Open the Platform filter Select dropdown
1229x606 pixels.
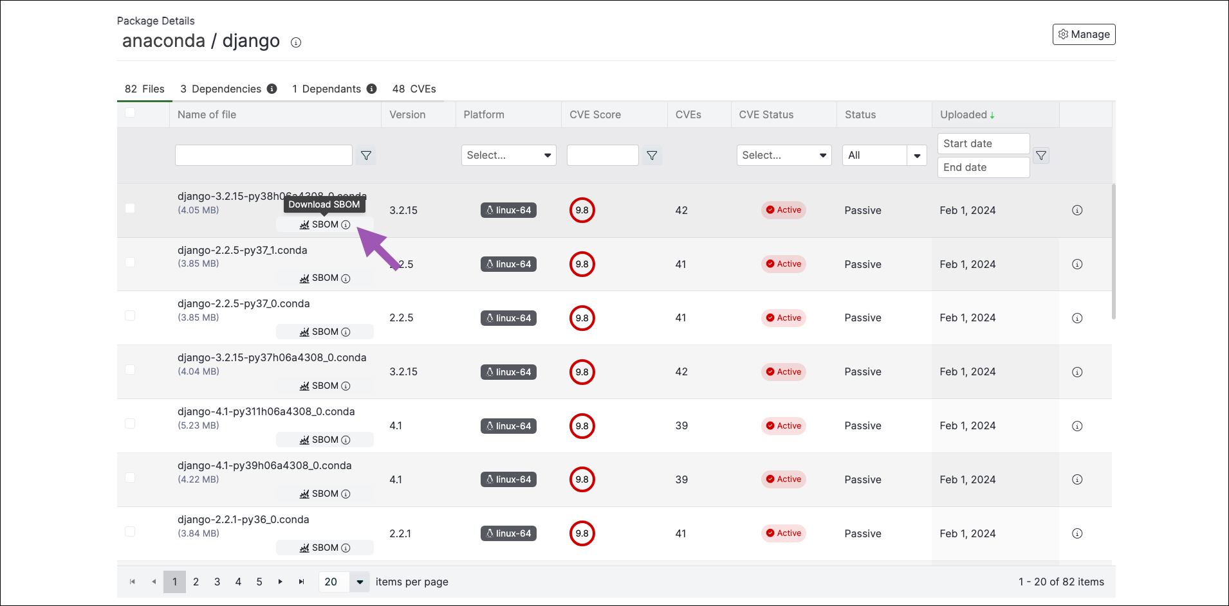click(508, 155)
